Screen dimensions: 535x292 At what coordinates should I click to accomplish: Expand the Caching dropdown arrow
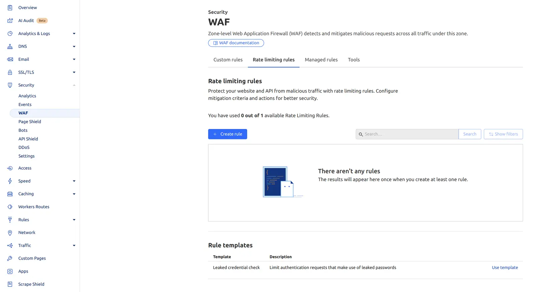74,194
